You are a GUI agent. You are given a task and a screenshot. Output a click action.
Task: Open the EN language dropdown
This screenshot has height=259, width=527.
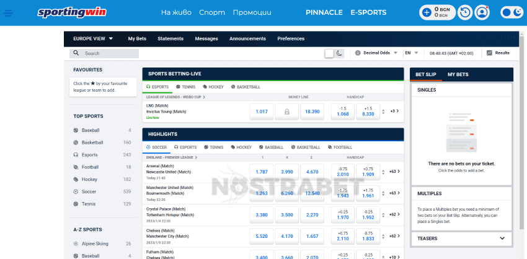point(412,53)
